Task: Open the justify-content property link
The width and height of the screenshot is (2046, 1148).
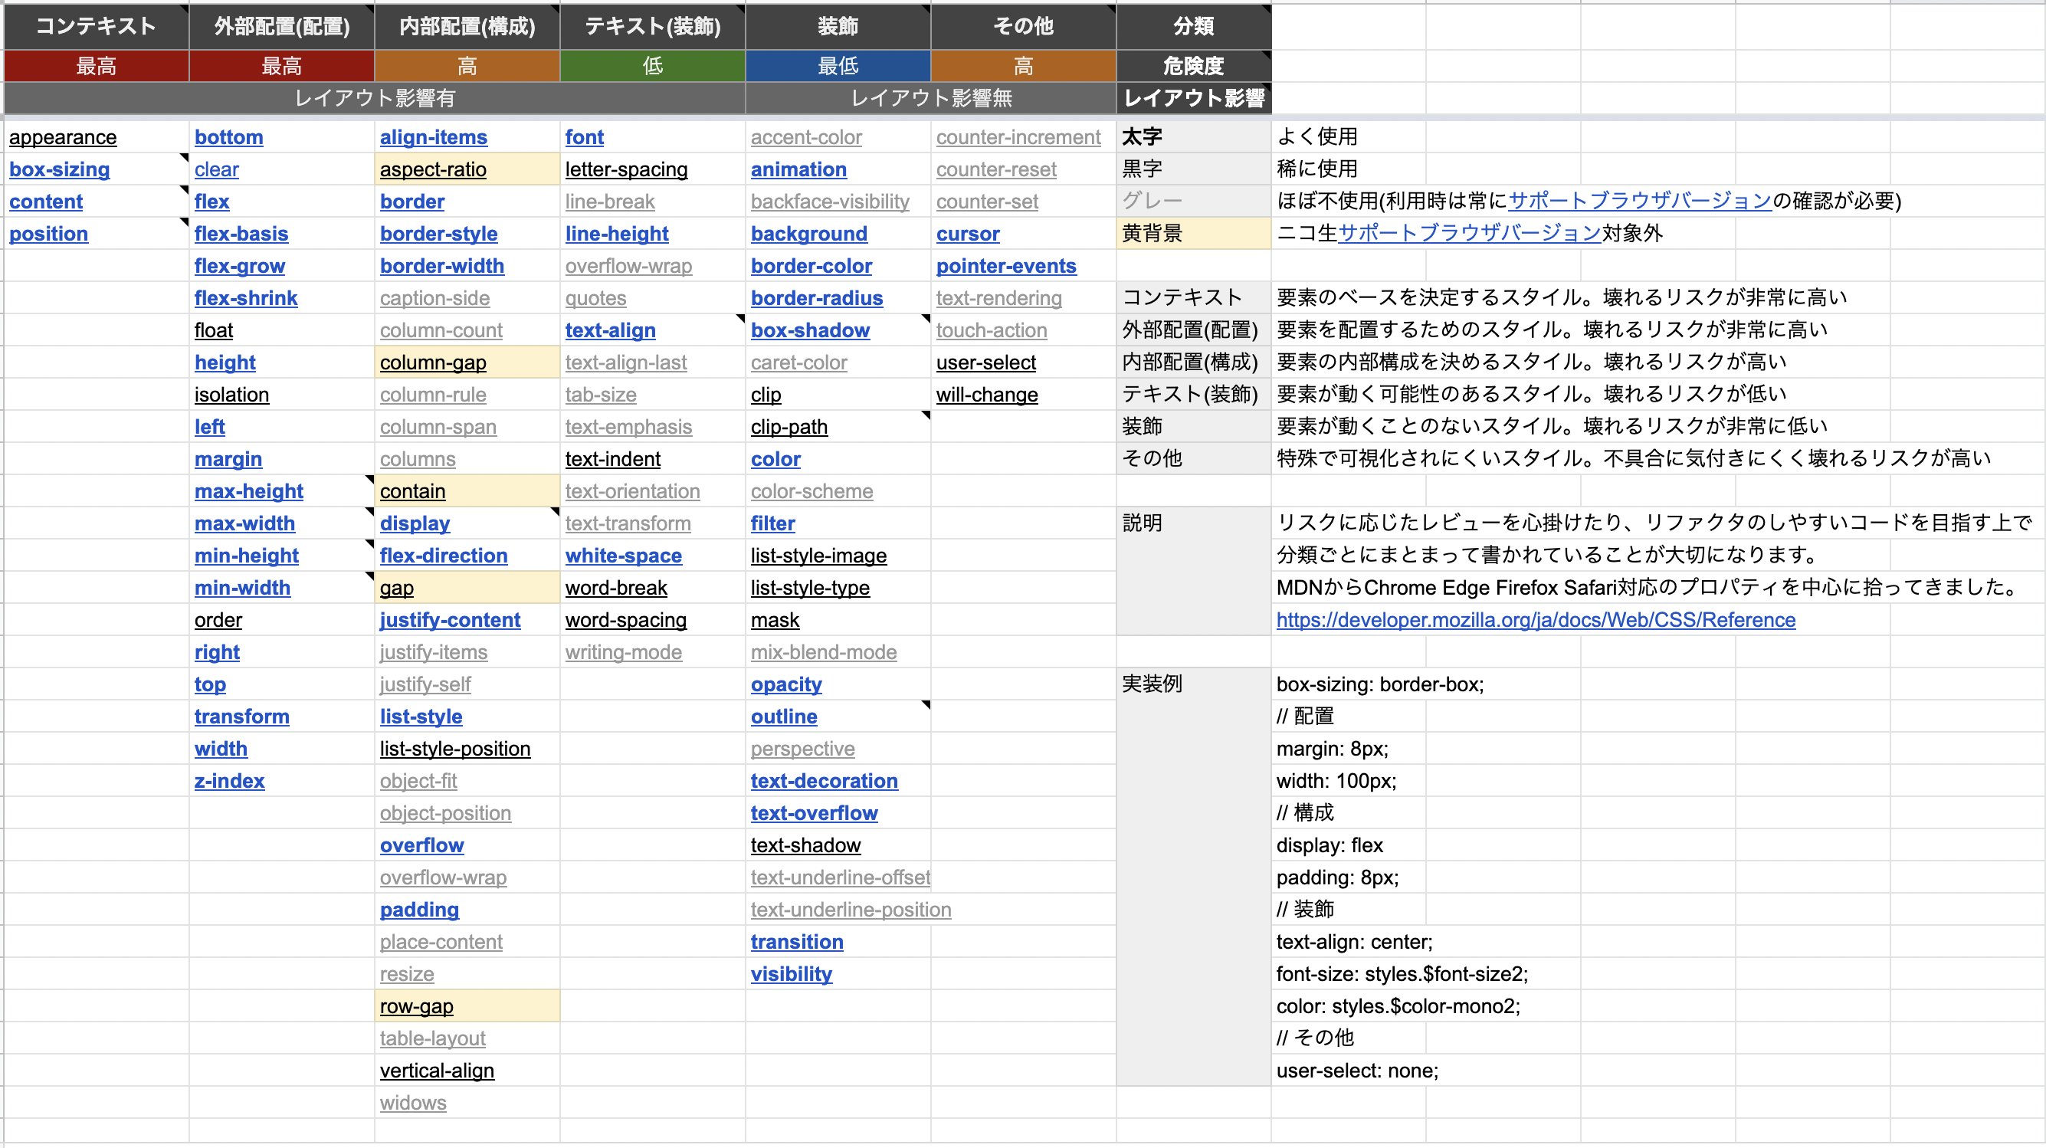Action: [x=450, y=620]
